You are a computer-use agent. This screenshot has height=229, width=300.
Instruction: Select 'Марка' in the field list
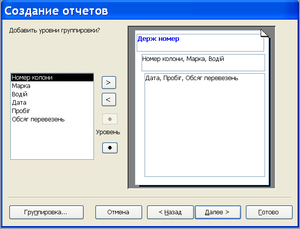point(52,86)
